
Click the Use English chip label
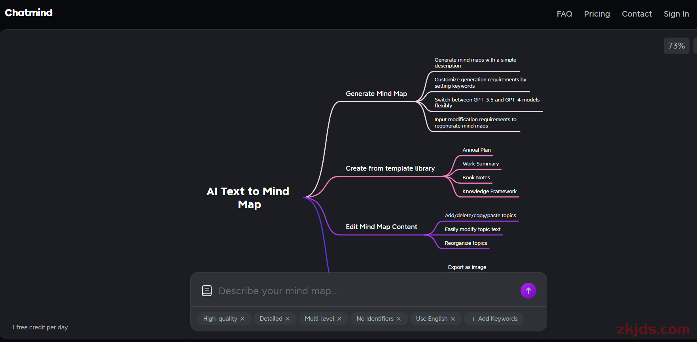point(432,319)
